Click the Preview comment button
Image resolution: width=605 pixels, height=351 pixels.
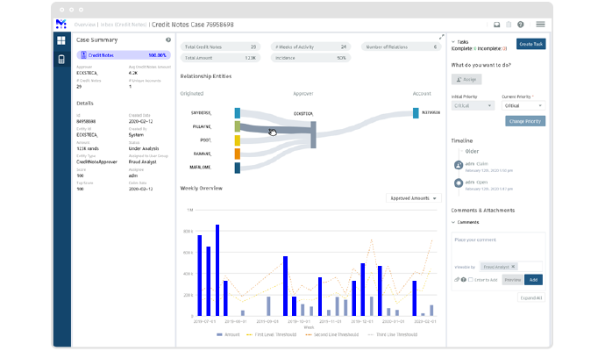tap(512, 280)
